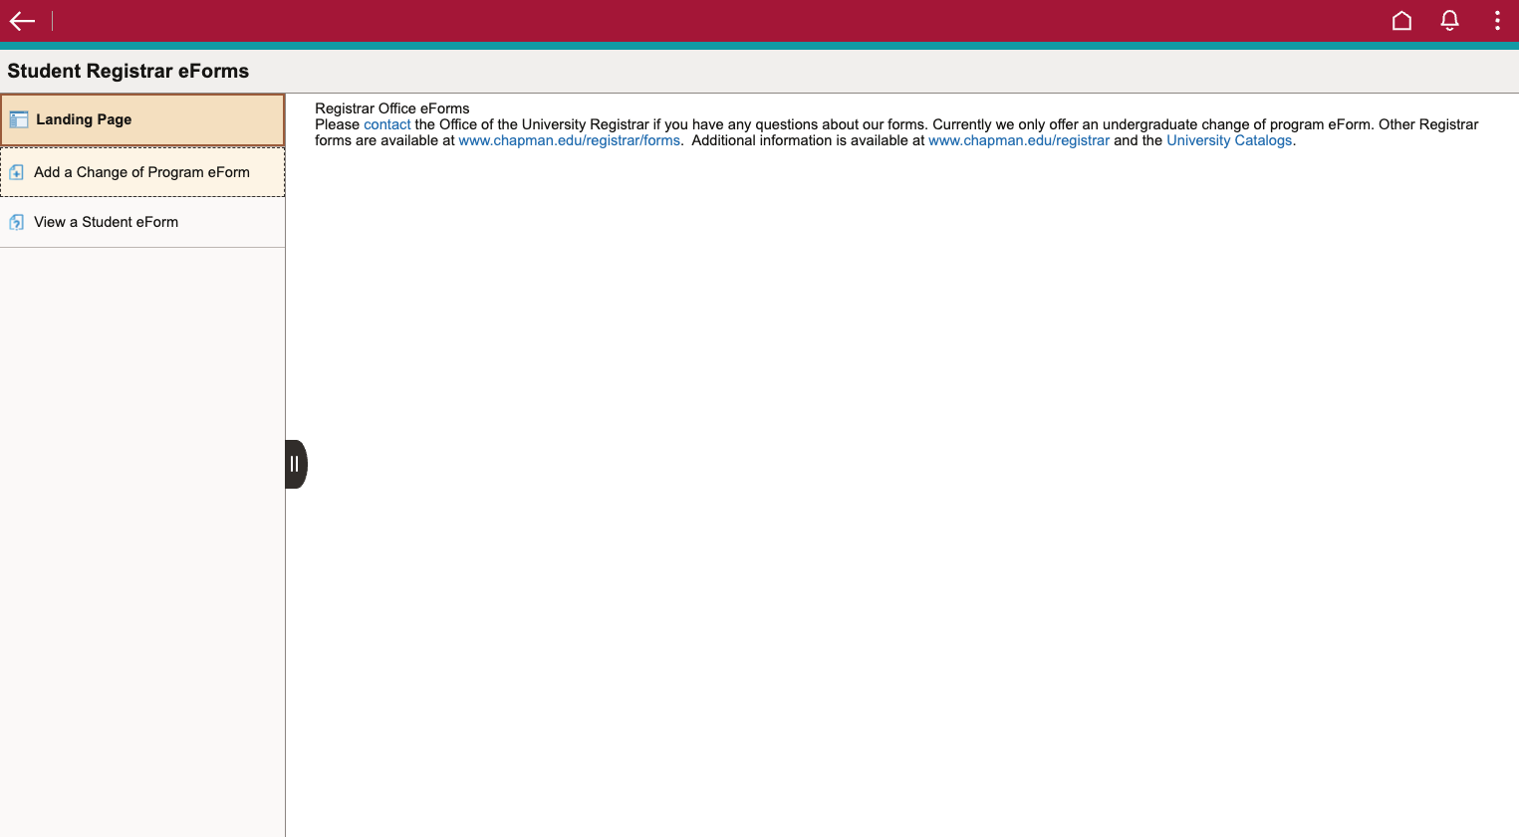
Task: Click the Add a Change of Program eForm icon
Action: coord(17,172)
